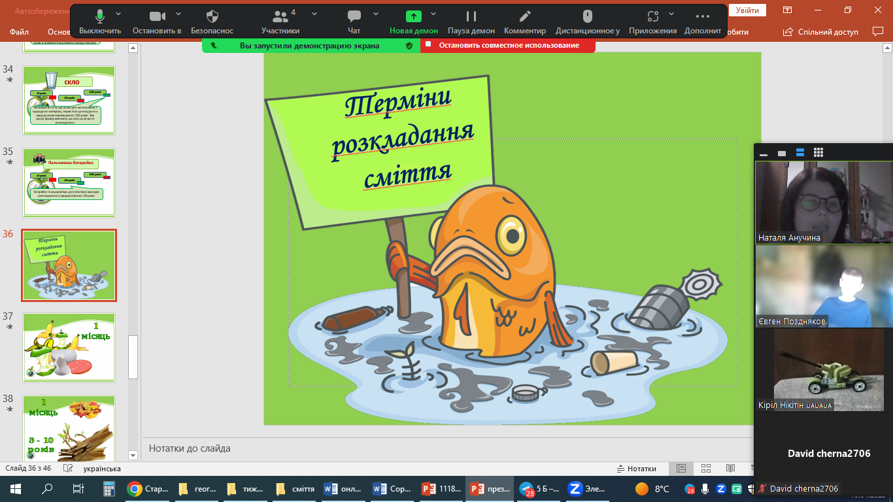Screen dimensions: 893x502
Task: Open the Файл tab in PowerPoint
Action: [x=19, y=31]
